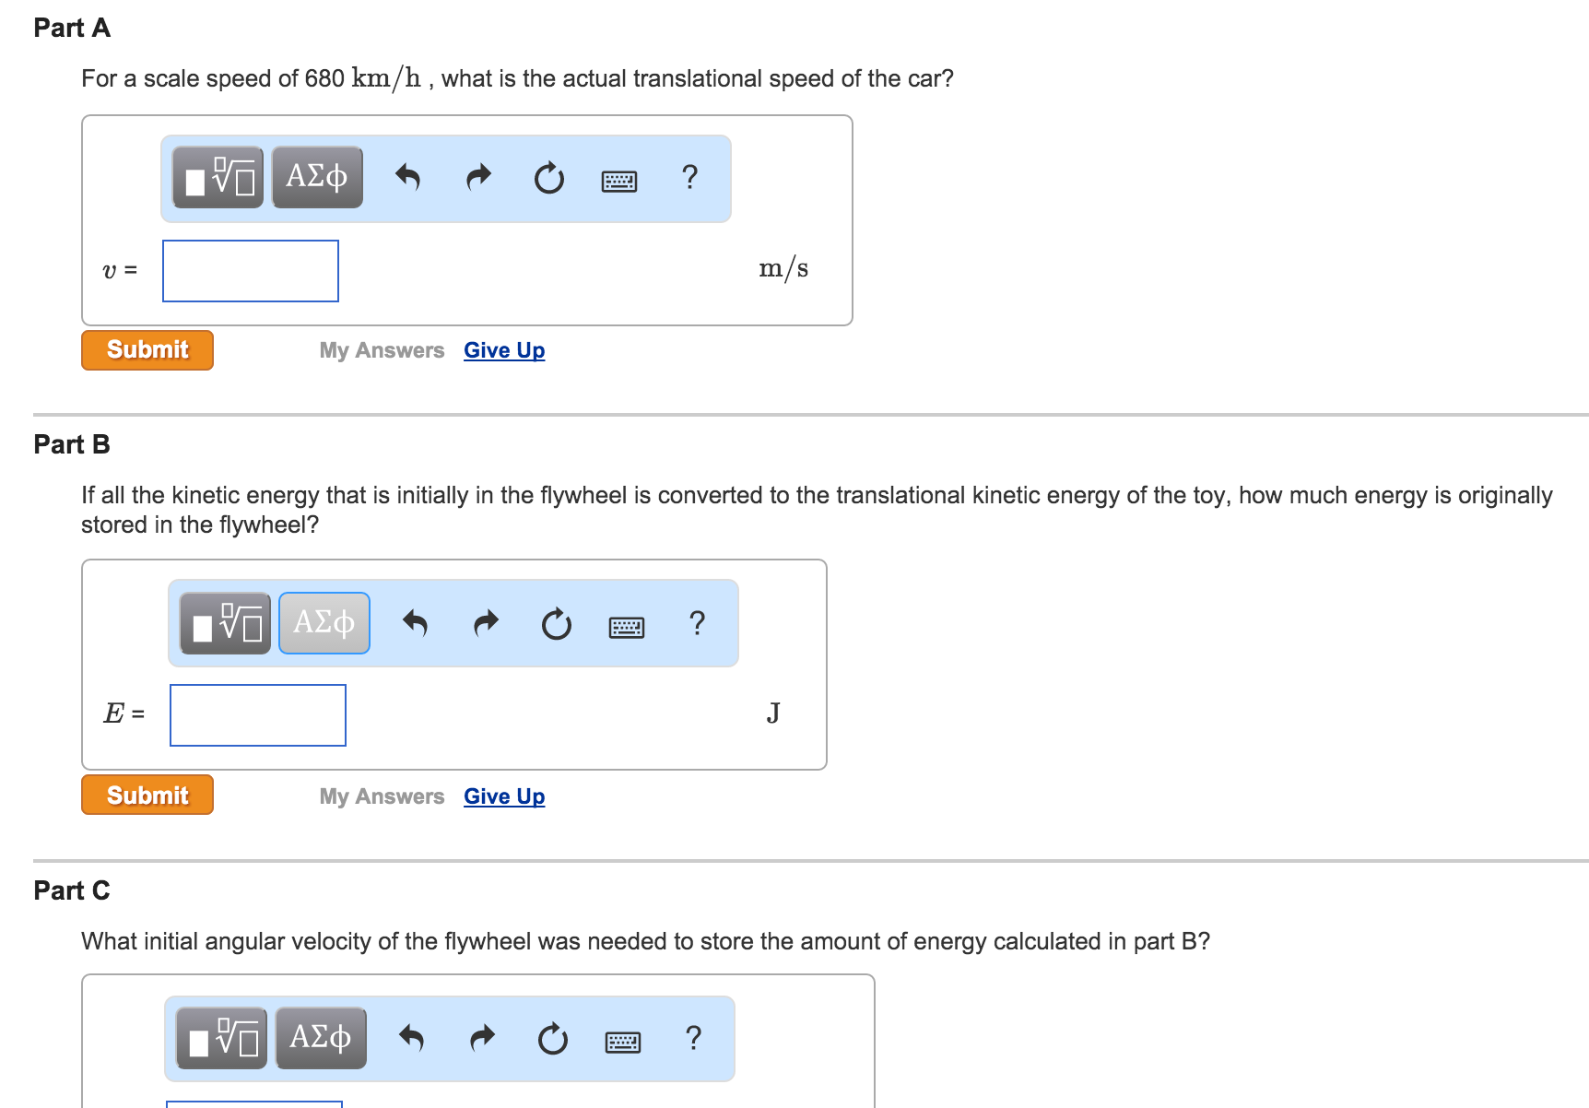The height and width of the screenshot is (1108, 1589).
Task: Open Part A math templates button
Action: click(x=218, y=177)
